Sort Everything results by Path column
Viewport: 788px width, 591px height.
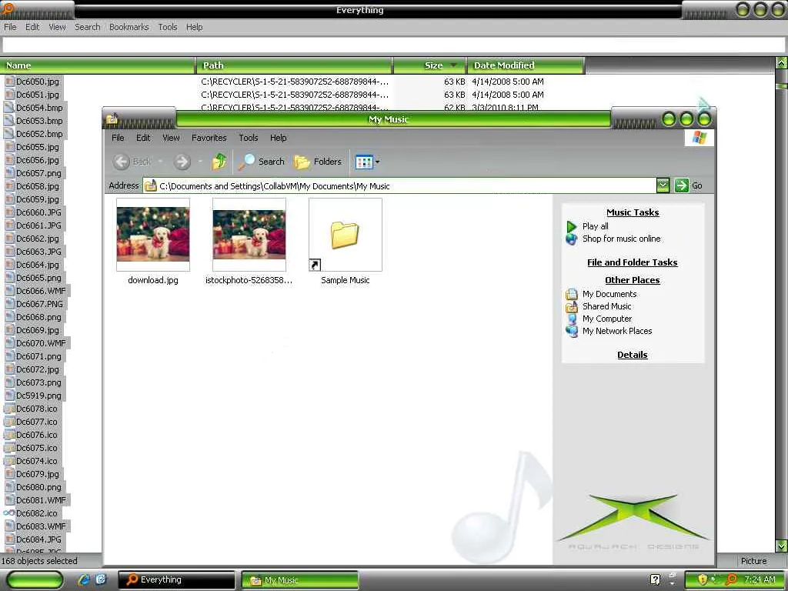point(293,65)
